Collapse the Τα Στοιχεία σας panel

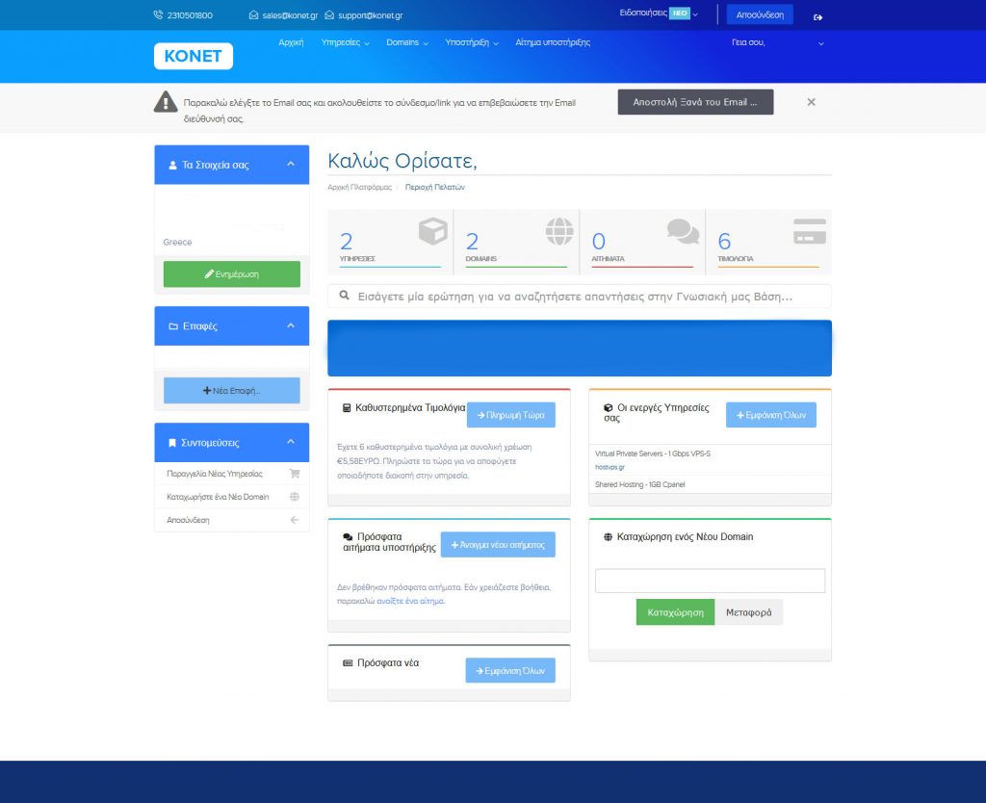pos(291,165)
